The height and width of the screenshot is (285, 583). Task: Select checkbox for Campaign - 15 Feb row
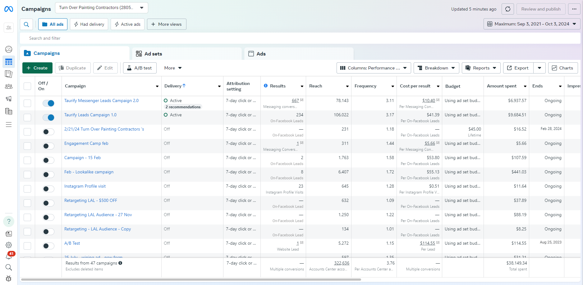tap(27, 160)
